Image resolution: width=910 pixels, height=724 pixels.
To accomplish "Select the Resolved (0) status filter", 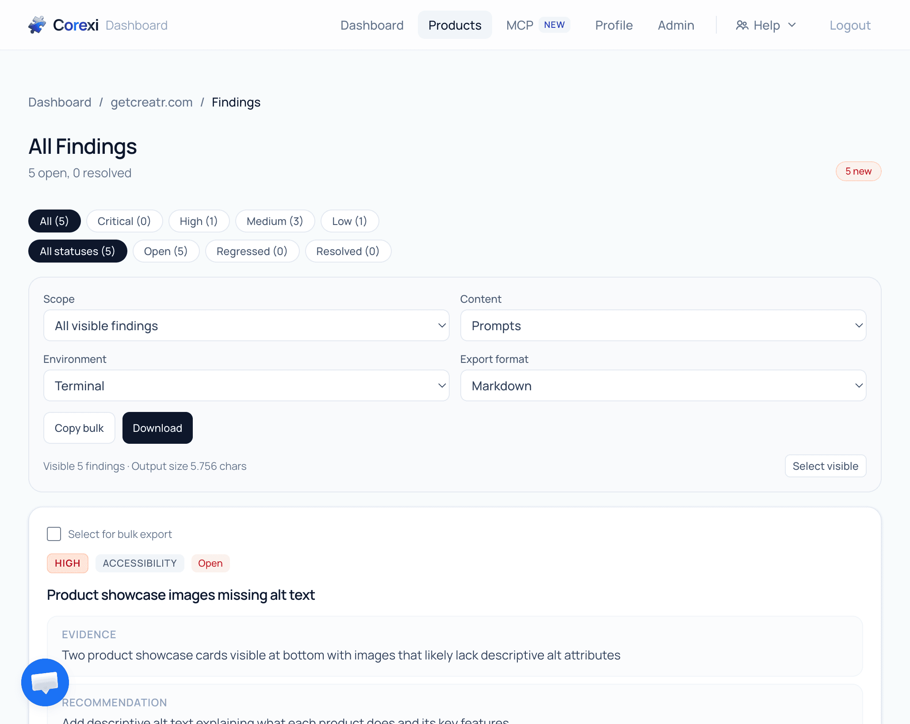I will click(x=348, y=251).
